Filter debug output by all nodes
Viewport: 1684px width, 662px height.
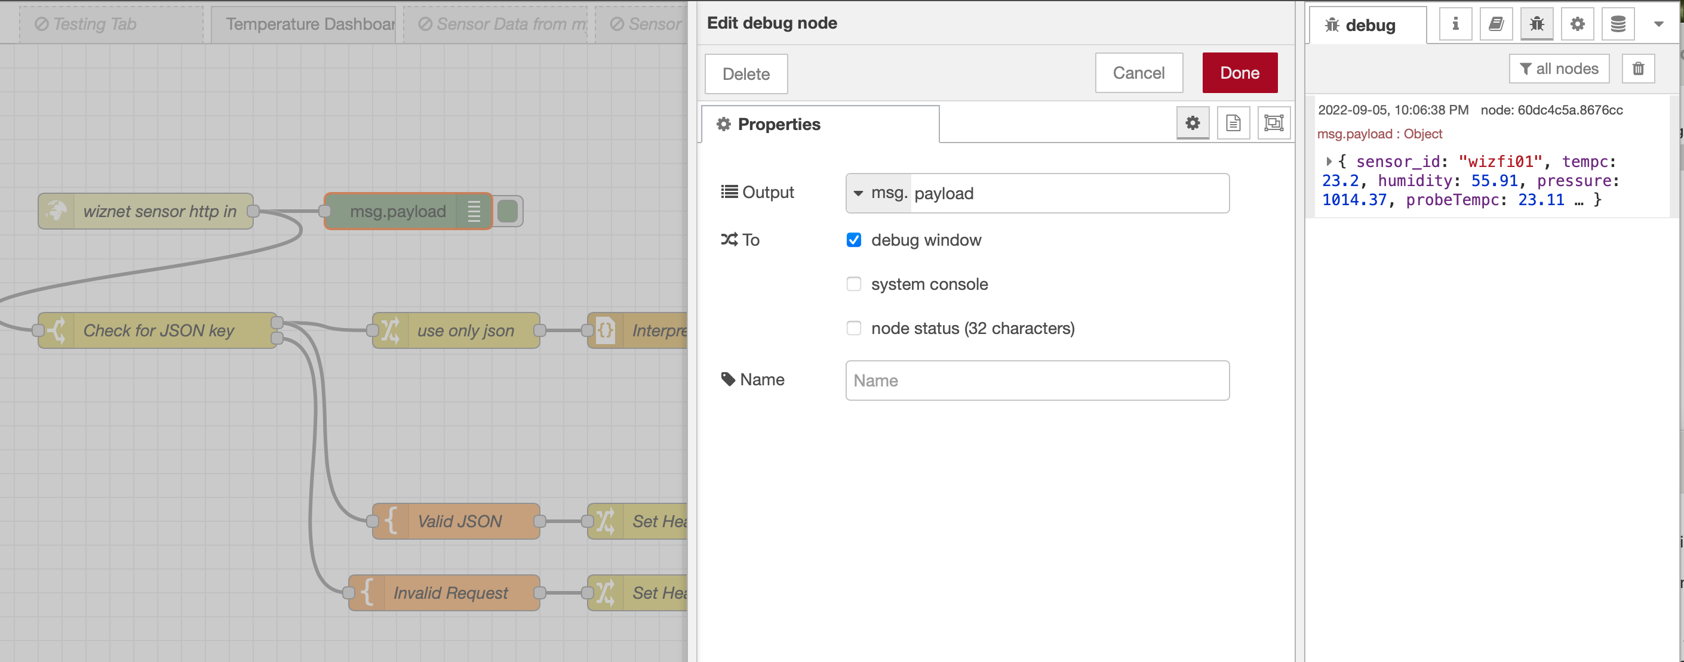click(1559, 69)
